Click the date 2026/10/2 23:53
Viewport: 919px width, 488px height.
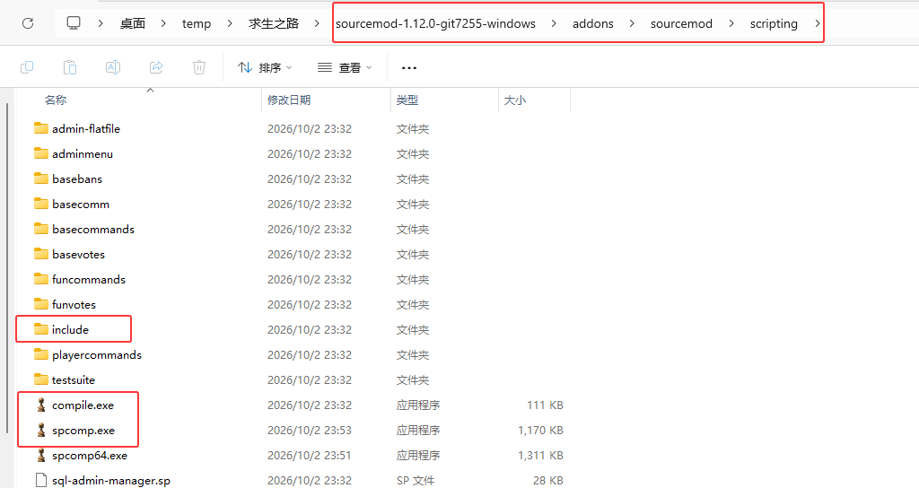310,430
